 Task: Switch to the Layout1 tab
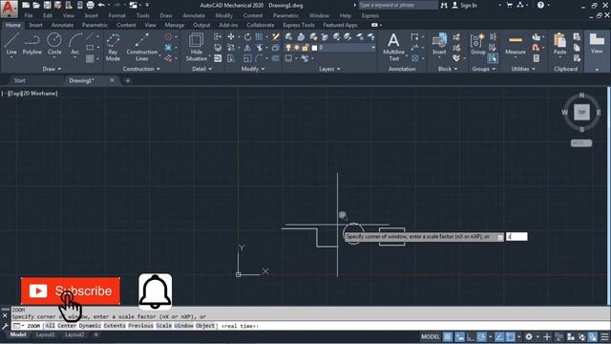(45, 335)
